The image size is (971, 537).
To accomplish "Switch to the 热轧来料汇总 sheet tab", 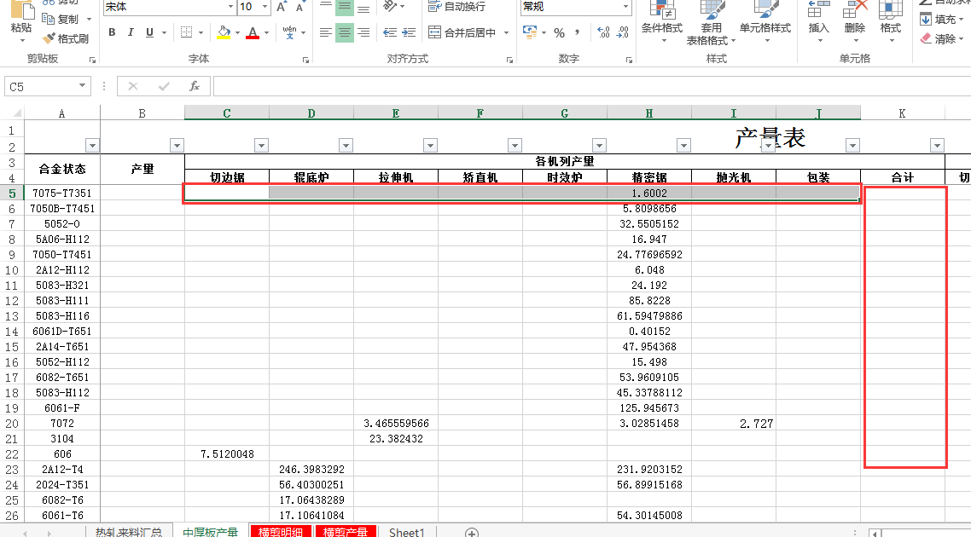I will tap(128, 532).
